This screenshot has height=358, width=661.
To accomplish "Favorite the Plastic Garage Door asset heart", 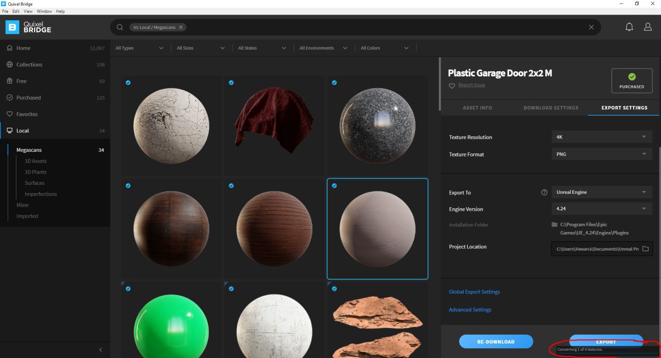I will coord(452,86).
